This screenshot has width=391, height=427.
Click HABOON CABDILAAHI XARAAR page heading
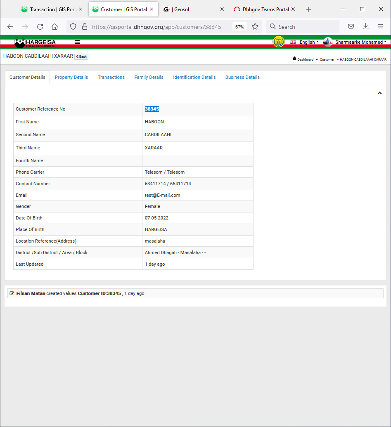(x=38, y=56)
